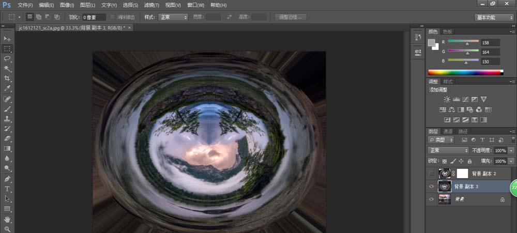Select the Hand tool
Viewport: 517px width, 233px height.
click(x=7, y=219)
